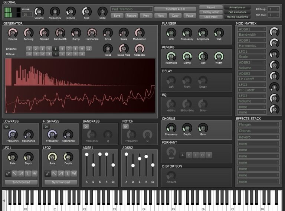Click the ADSR1 Attack slider handle
This screenshot has height=211, width=285.
[87, 155]
